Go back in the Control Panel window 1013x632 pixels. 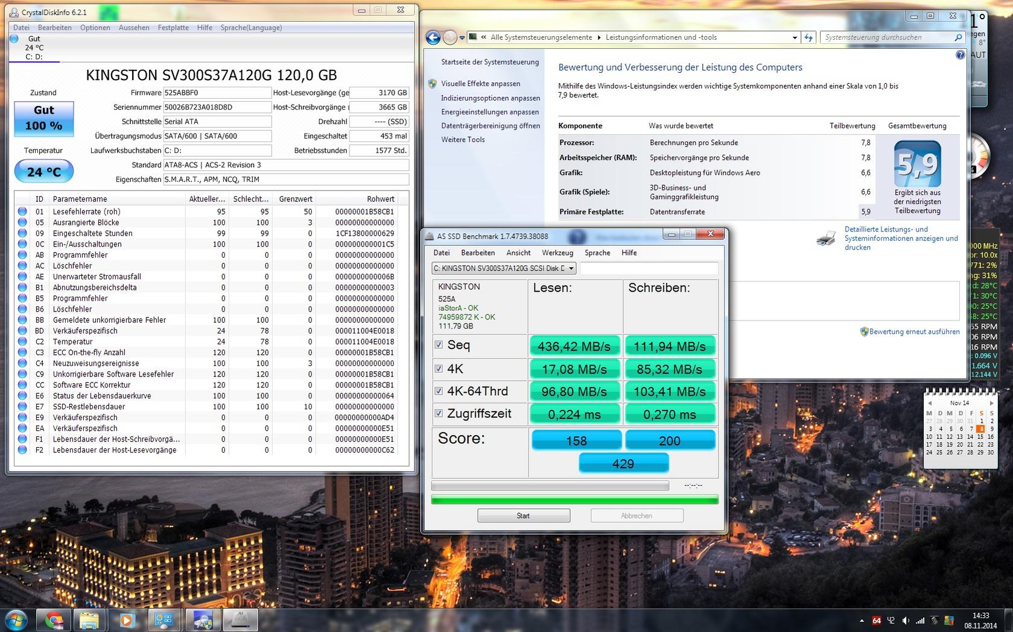[433, 37]
